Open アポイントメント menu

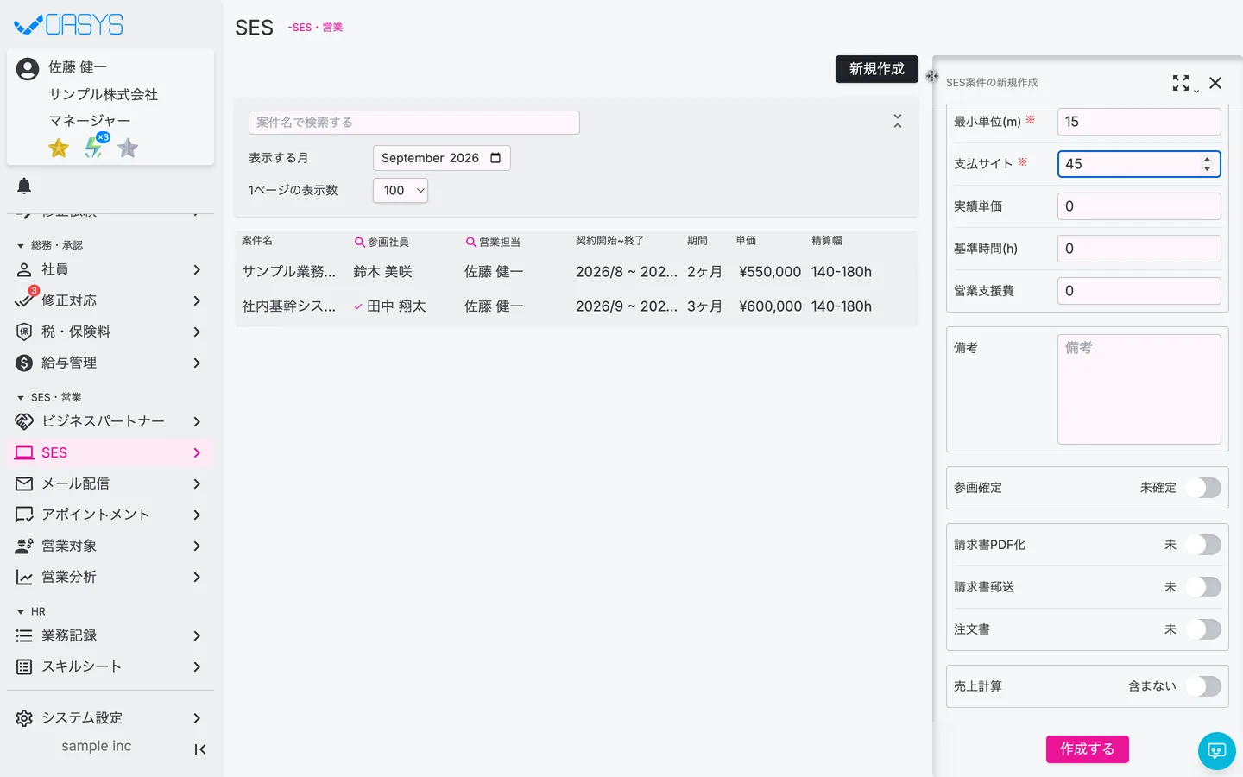pyautogui.click(x=110, y=515)
